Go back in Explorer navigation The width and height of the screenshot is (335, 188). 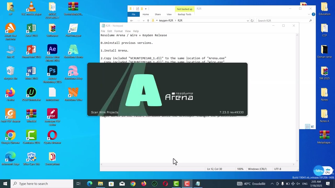coord(132,21)
